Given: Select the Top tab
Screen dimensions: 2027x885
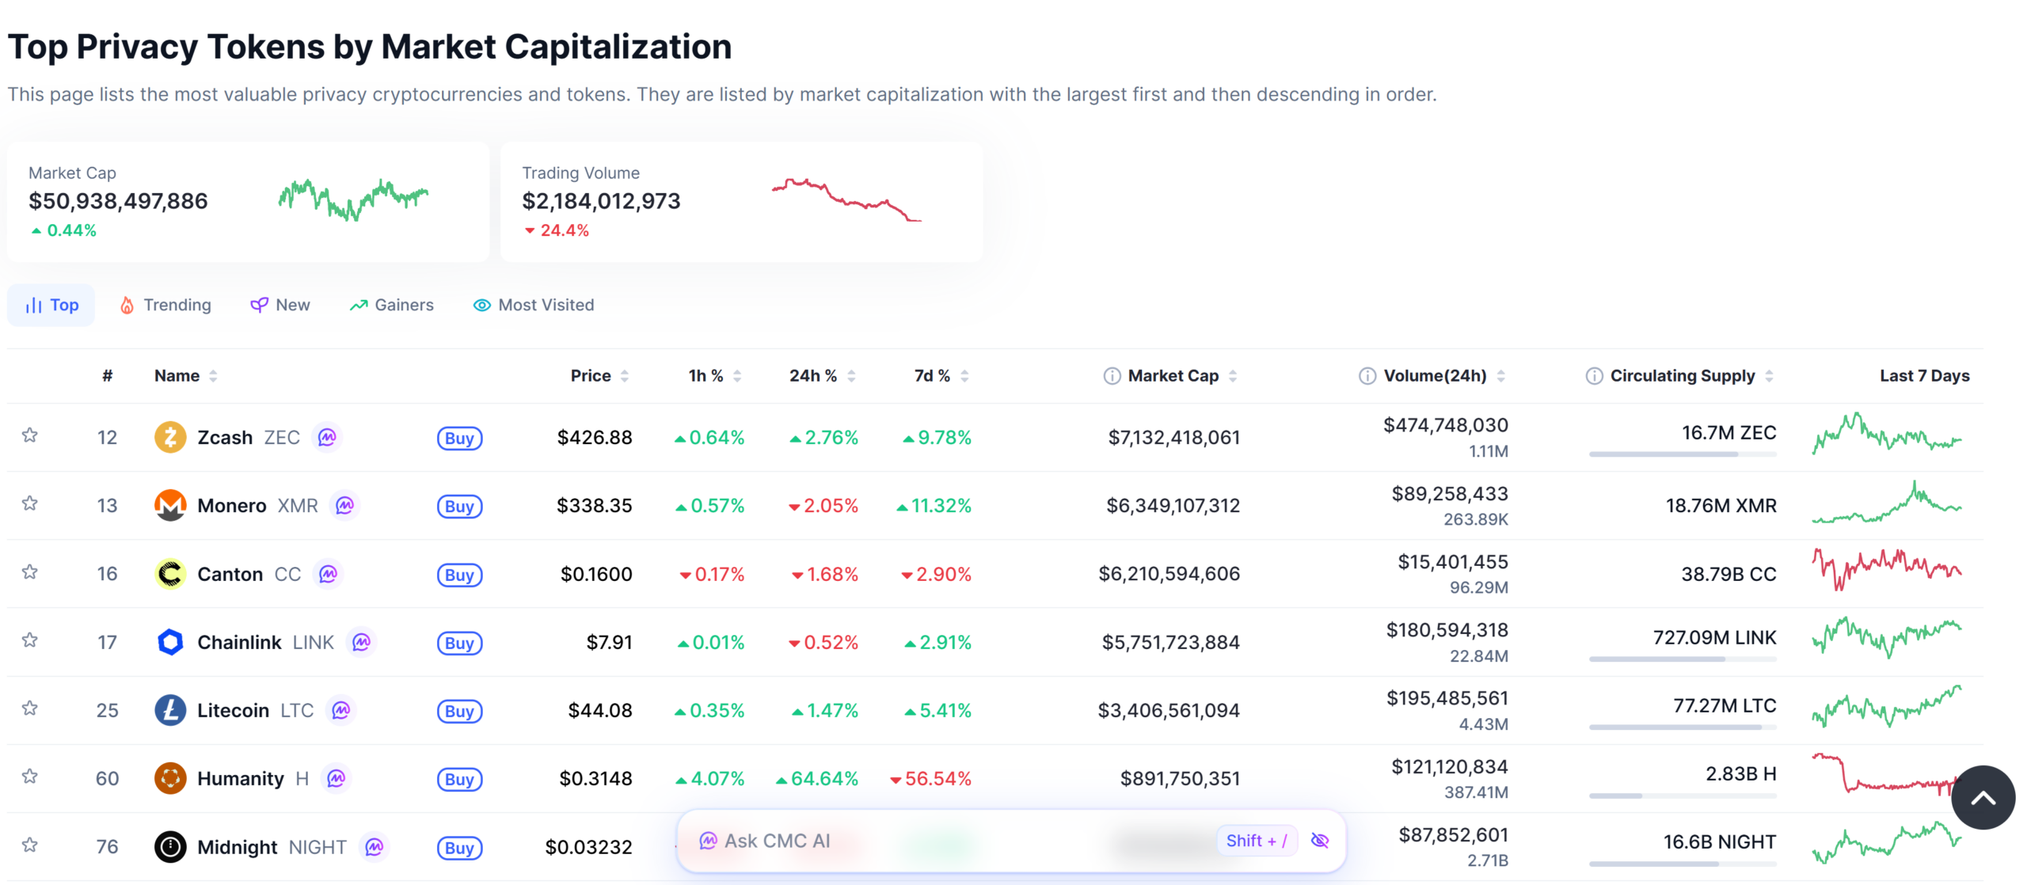Looking at the screenshot, I should pos(51,305).
